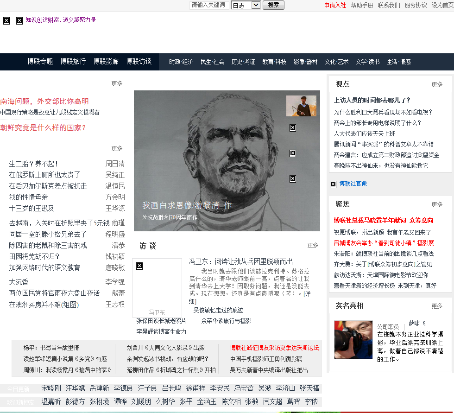
Task: Open 张保田谈长城老照片 interview
Action: pyautogui.click(x=161, y=321)
